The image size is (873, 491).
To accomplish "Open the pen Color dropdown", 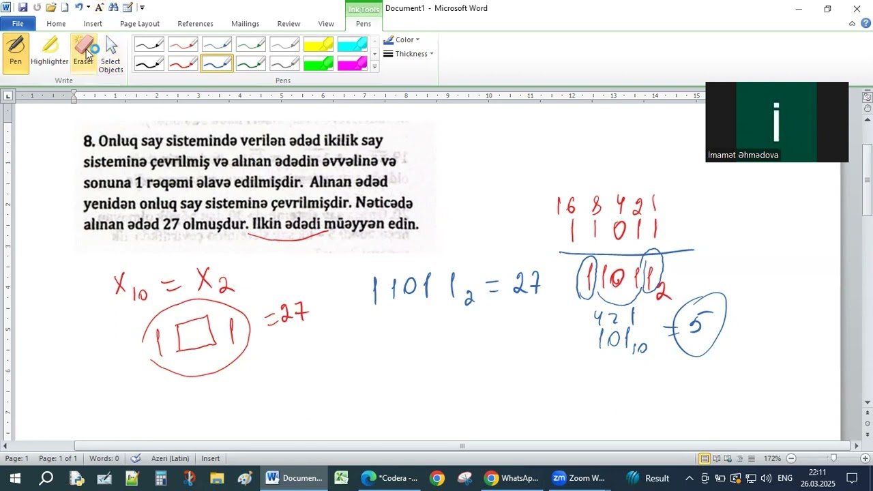I will click(402, 40).
